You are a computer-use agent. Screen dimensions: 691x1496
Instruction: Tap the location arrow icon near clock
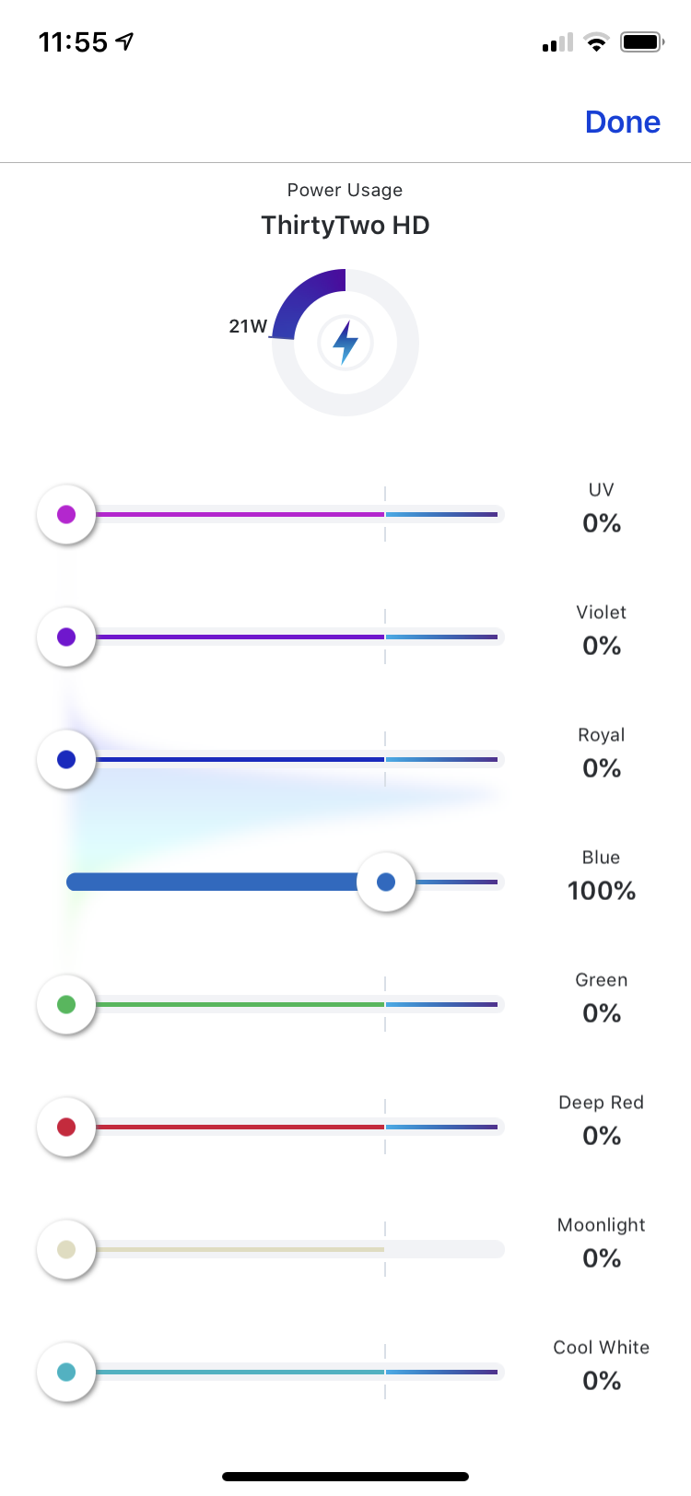click(125, 41)
